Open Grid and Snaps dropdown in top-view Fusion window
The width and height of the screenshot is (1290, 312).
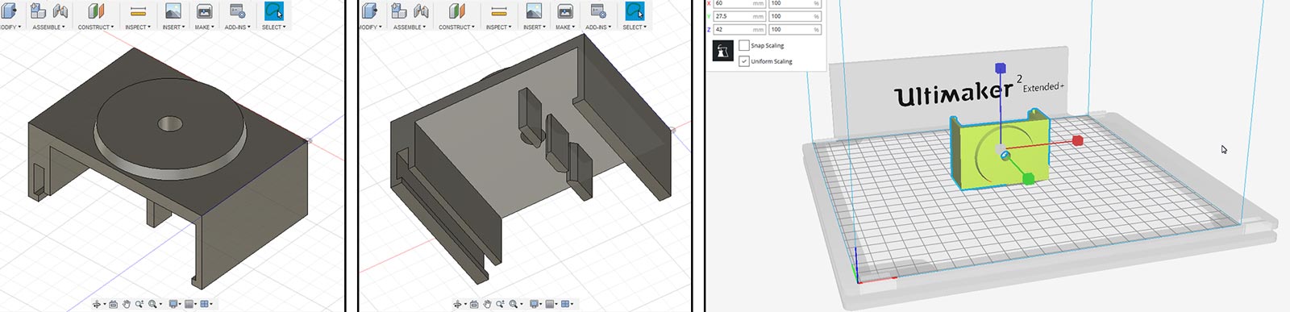click(190, 304)
